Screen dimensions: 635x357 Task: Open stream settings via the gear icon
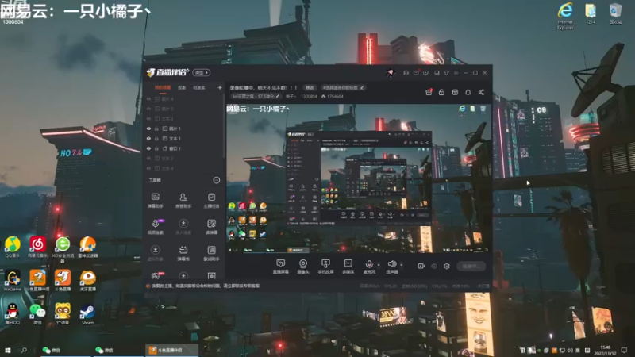[x=447, y=266]
